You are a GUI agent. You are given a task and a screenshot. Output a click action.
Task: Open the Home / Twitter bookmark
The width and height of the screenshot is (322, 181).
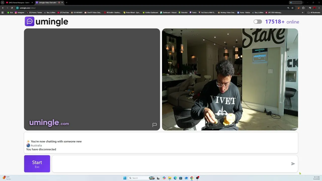pyautogui.click(x=34, y=13)
